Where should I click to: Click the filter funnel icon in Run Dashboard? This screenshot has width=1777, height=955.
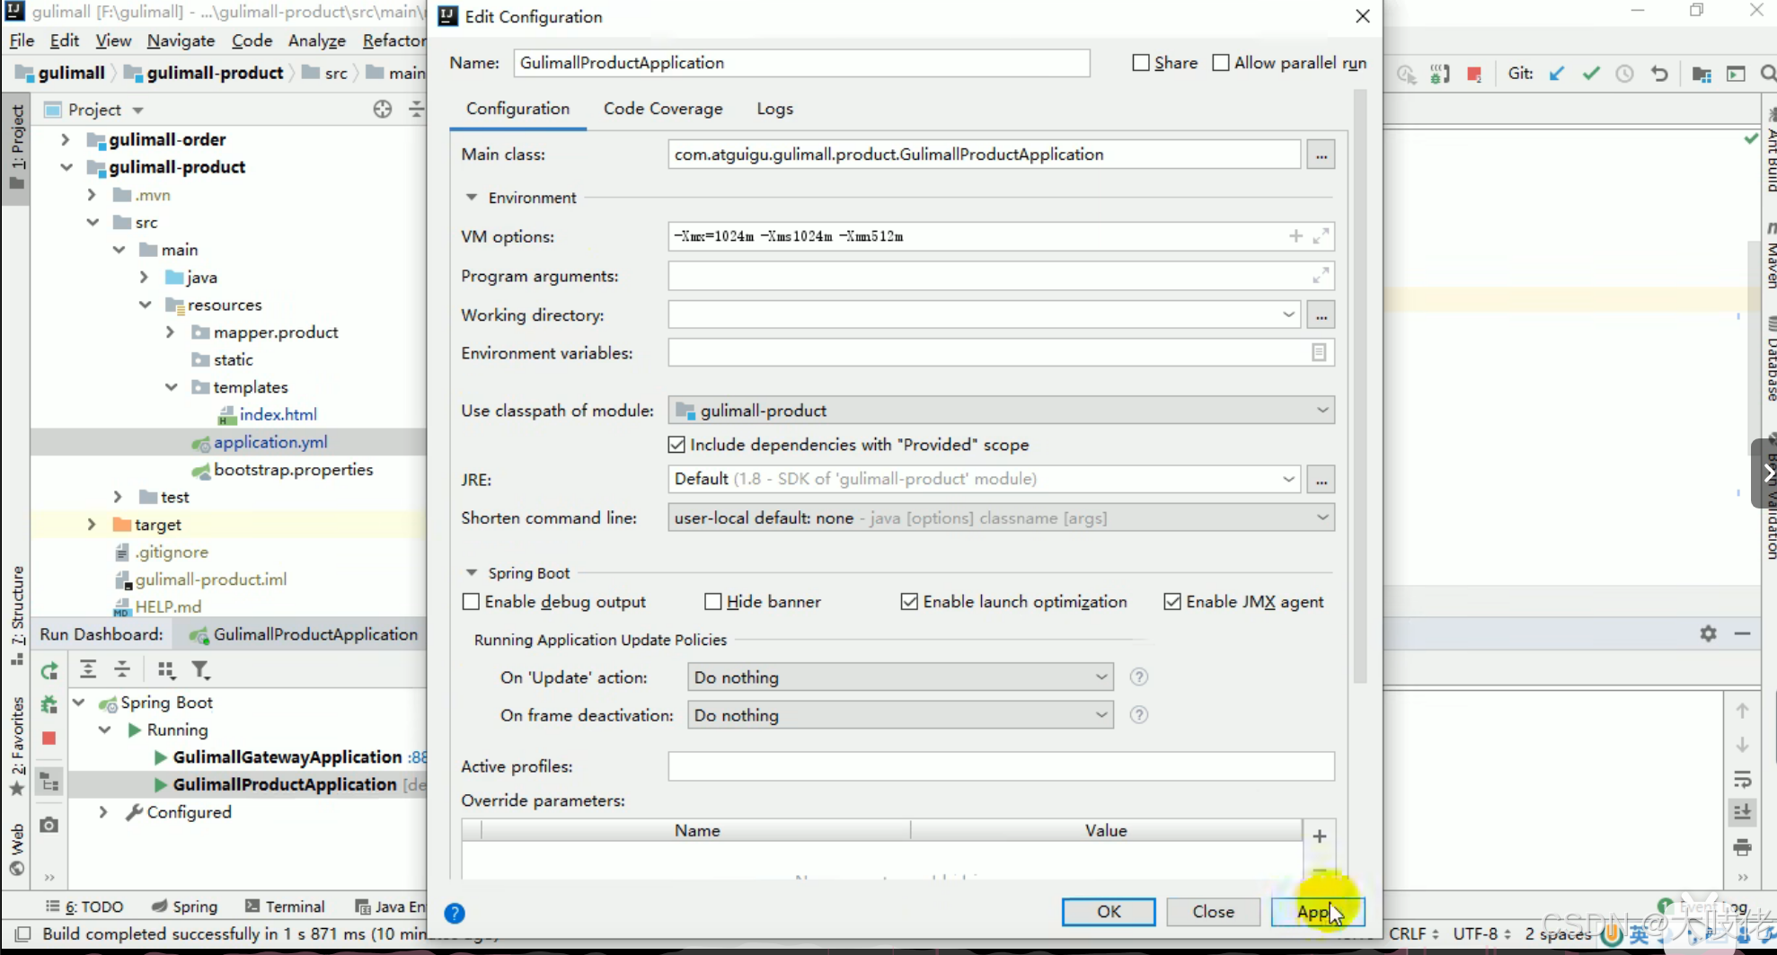click(x=200, y=669)
